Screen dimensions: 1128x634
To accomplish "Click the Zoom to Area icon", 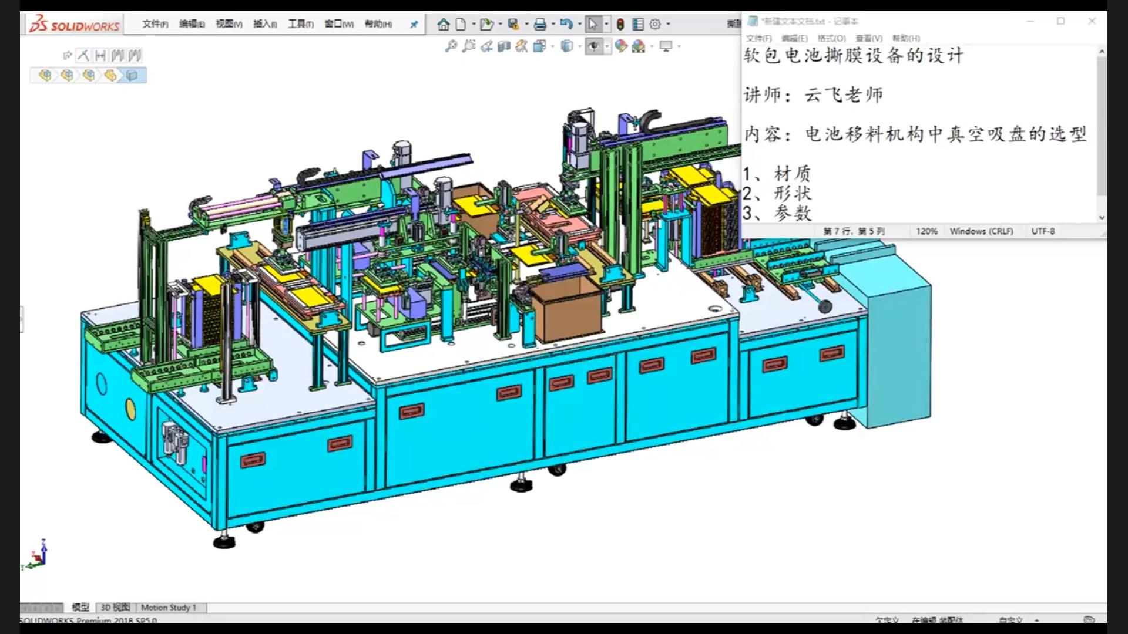I will point(468,46).
